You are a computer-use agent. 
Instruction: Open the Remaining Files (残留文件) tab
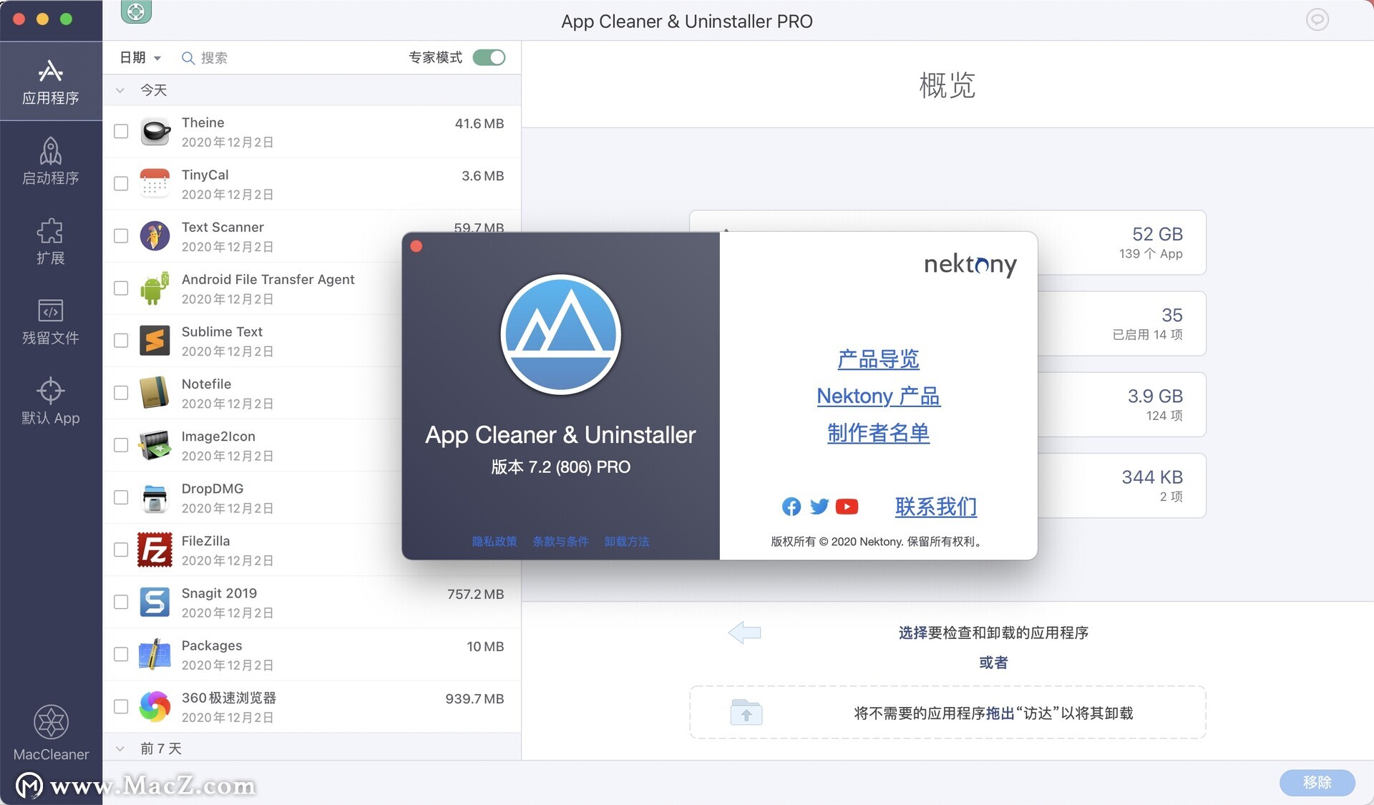click(50, 322)
